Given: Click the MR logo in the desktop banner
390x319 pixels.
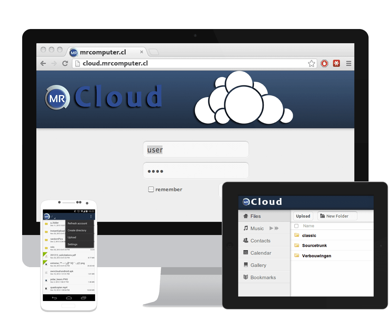Looking at the screenshot, I should (x=57, y=98).
